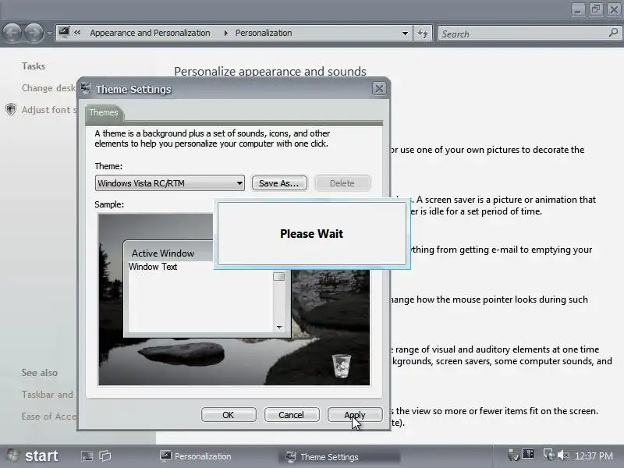Open the address bar history dropdown
The height and width of the screenshot is (468, 624).
click(405, 34)
